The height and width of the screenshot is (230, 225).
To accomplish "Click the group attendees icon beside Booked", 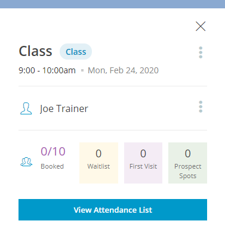I will coord(26,161).
